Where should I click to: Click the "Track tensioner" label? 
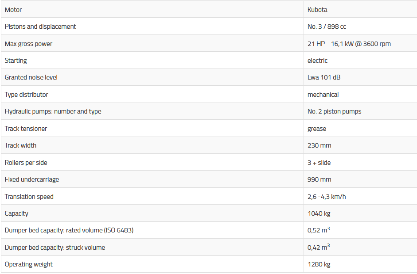pos(26,129)
